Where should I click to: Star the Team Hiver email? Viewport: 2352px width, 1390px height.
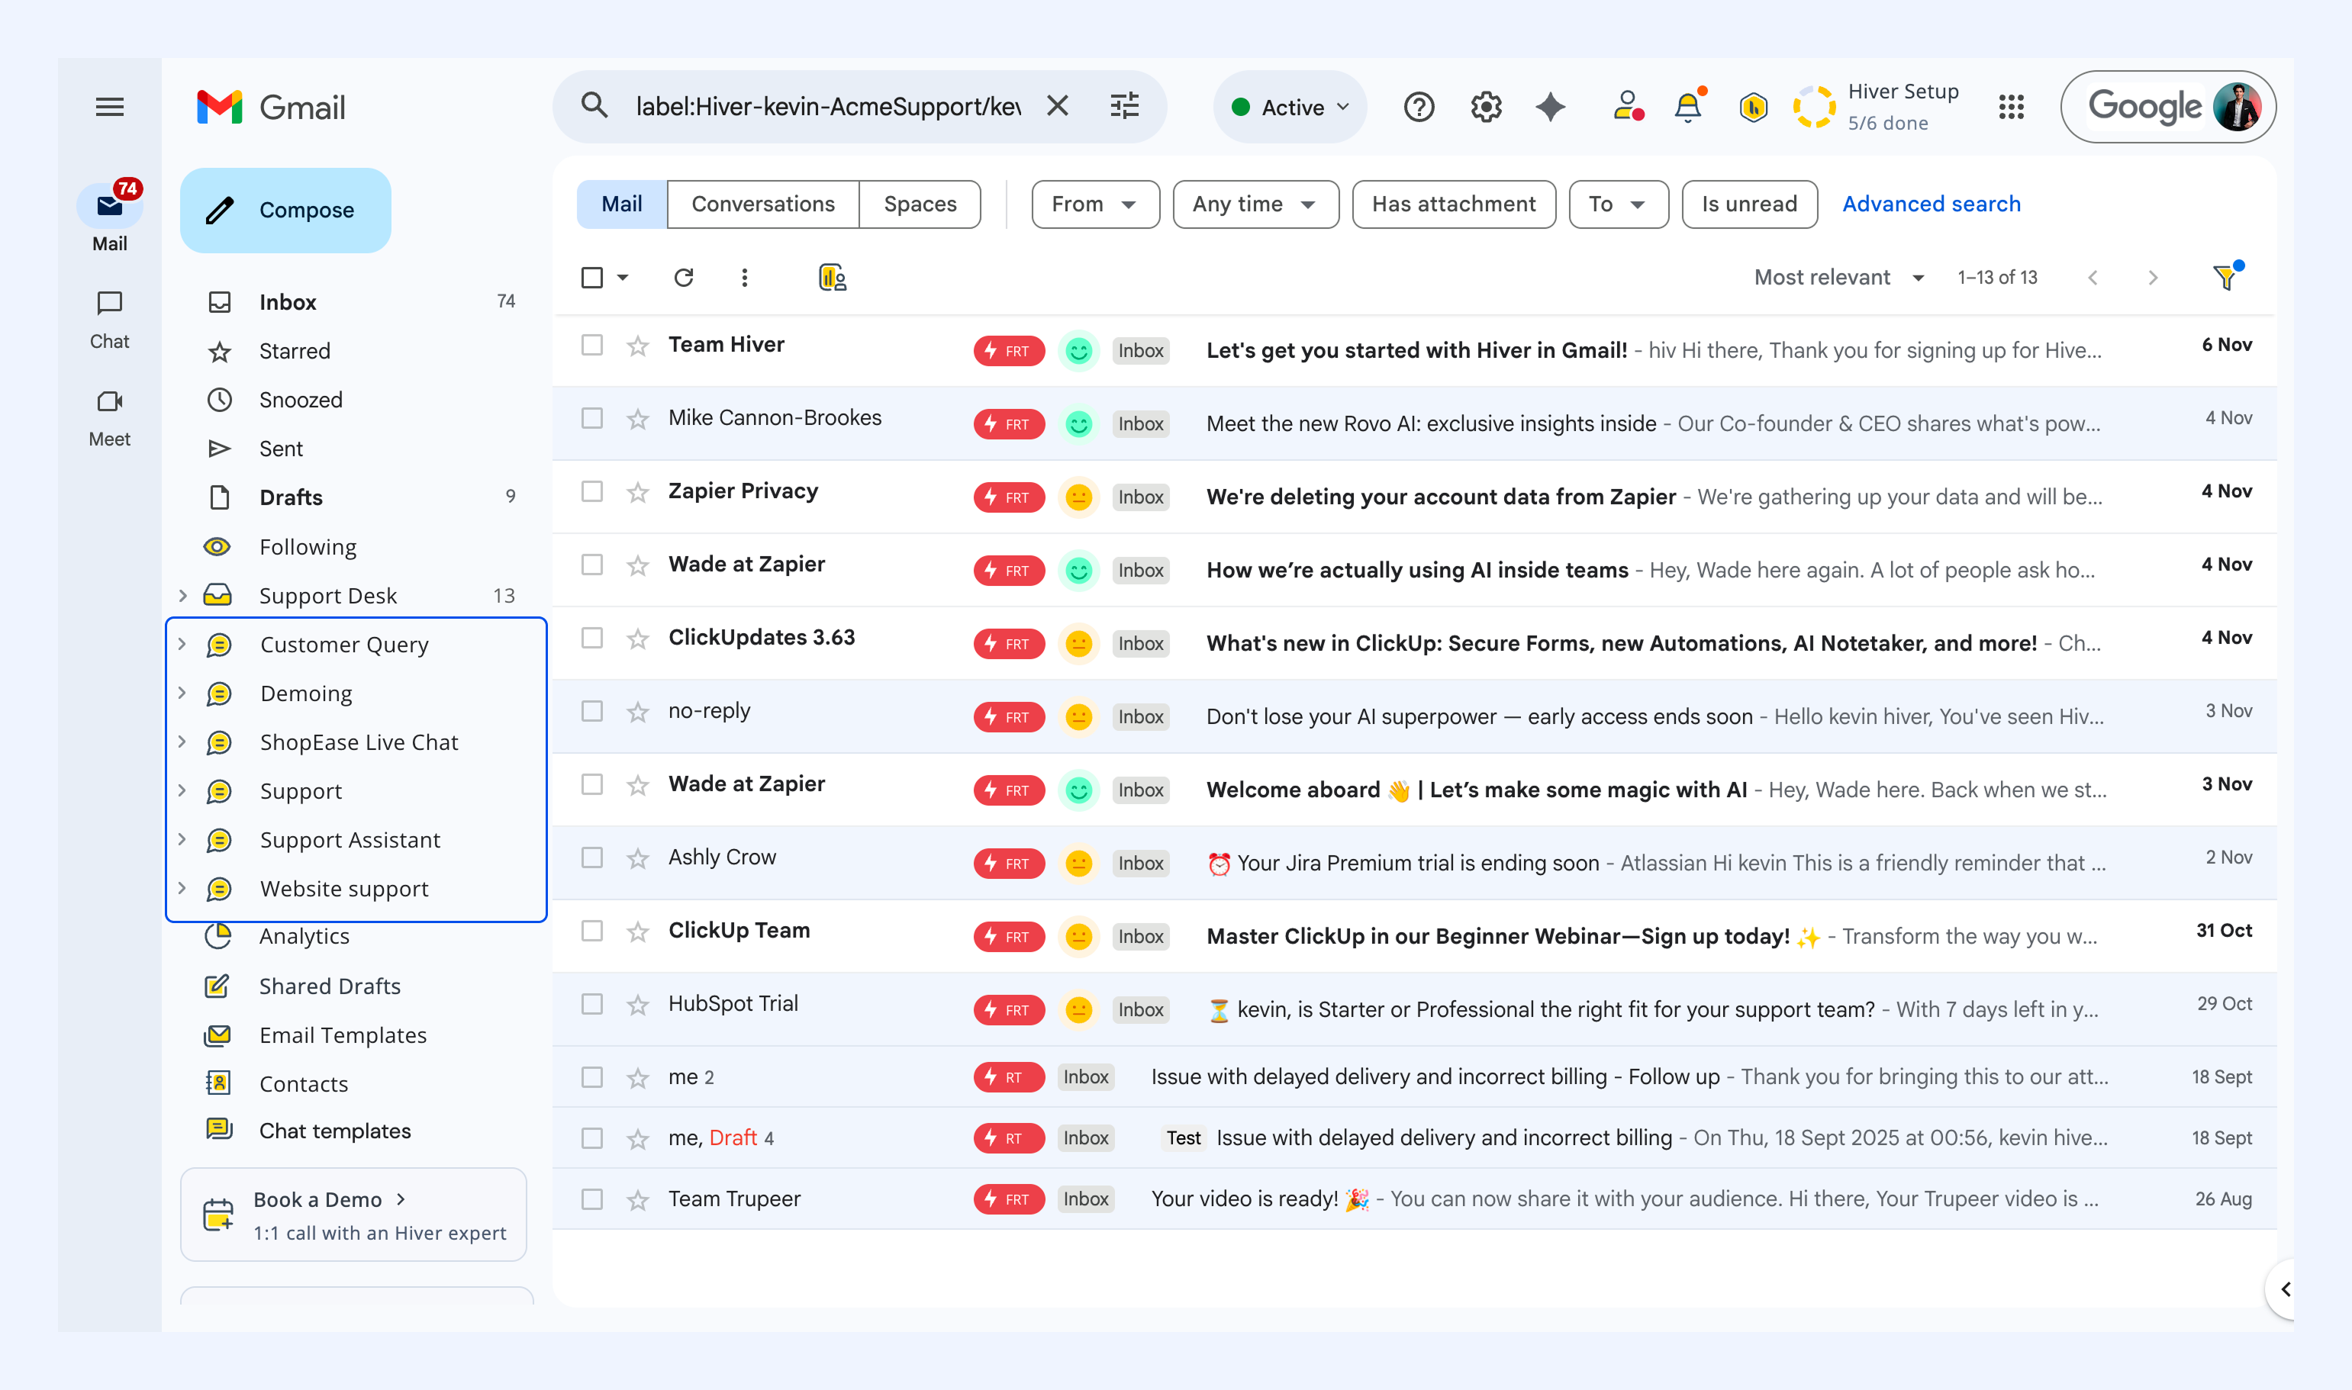coord(638,346)
